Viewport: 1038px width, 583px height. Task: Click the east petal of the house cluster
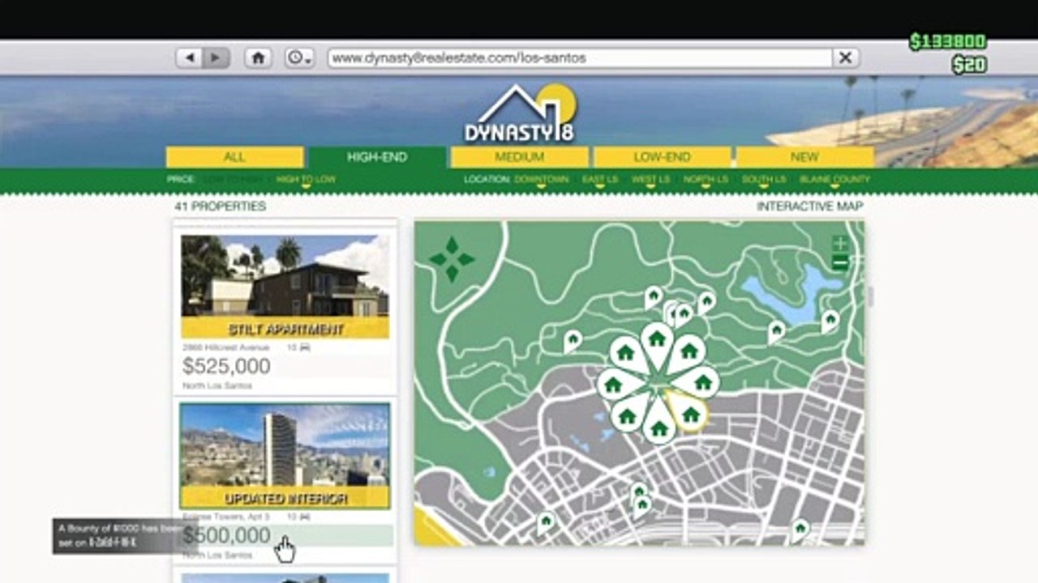click(x=702, y=382)
